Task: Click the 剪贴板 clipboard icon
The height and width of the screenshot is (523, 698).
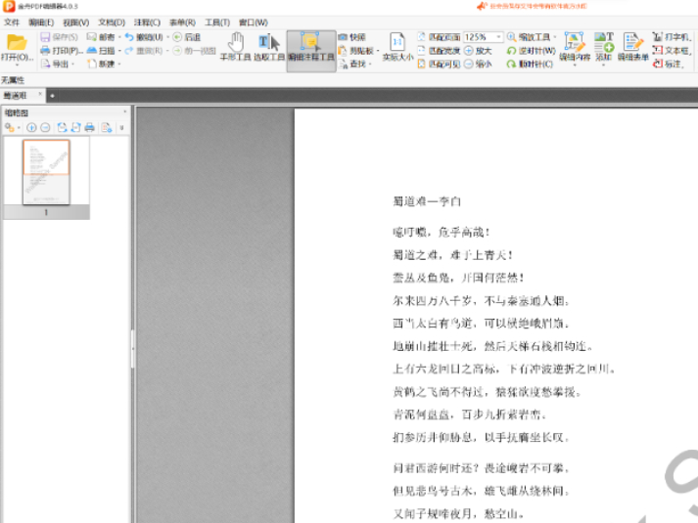Action: [343, 51]
